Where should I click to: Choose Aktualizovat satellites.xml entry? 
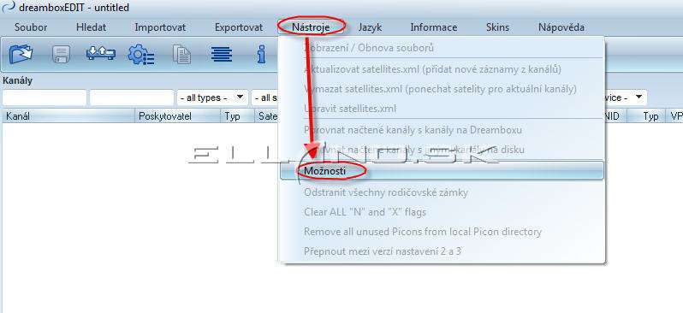(442, 69)
